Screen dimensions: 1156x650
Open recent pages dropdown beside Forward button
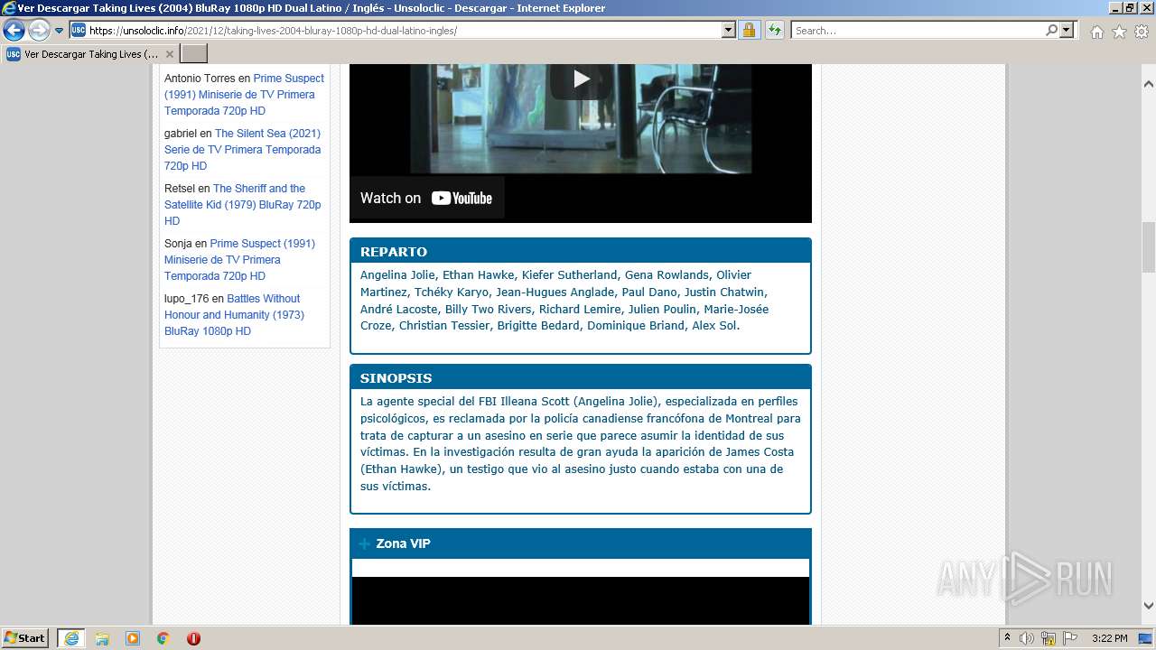coord(60,31)
